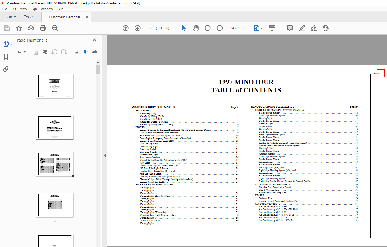Open the Help menu
This screenshot has width=387, height=247.
click(x=60, y=9)
